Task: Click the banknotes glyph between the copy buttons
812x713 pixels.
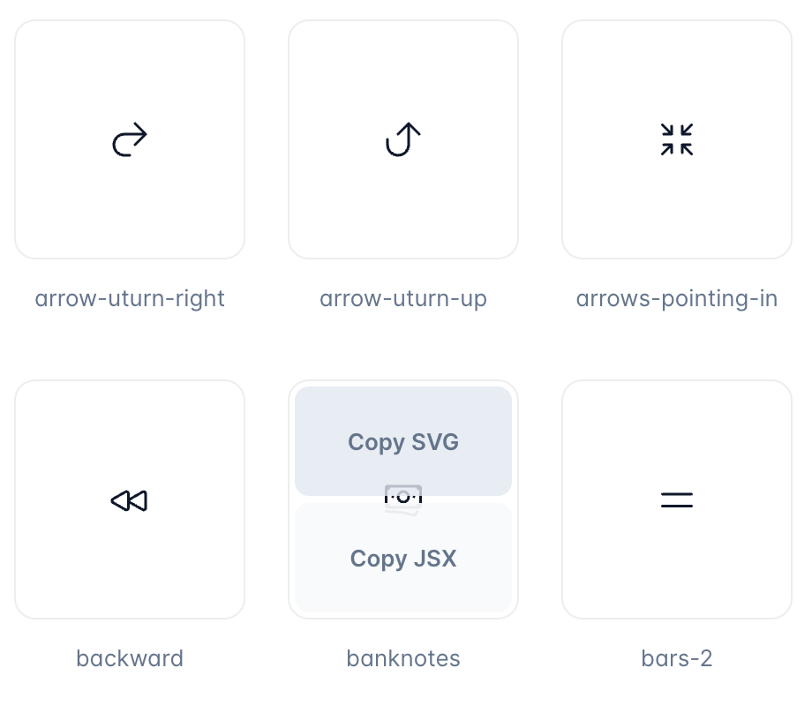Action: pyautogui.click(x=403, y=499)
